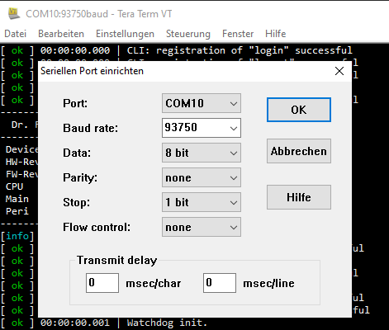
Task: Open the Hilfe menu in menu bar
Action: (276, 34)
